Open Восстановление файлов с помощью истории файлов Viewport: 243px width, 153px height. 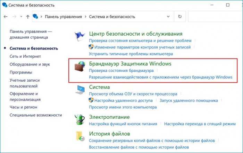point(139,147)
